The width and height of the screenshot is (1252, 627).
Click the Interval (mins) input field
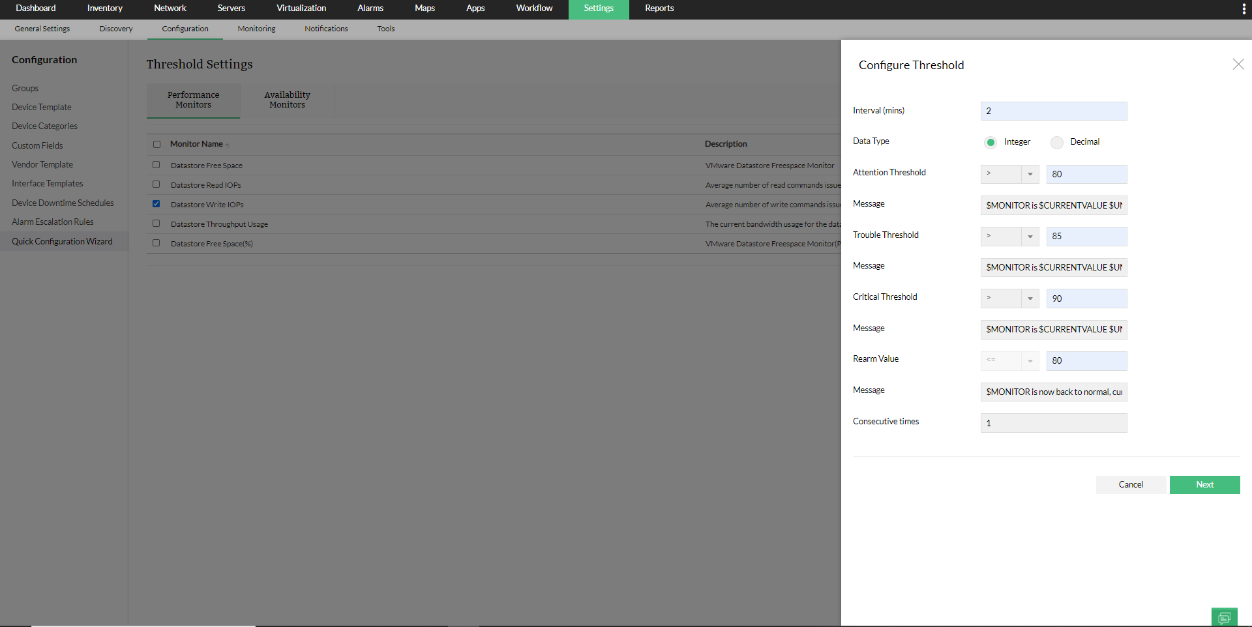[x=1053, y=111]
